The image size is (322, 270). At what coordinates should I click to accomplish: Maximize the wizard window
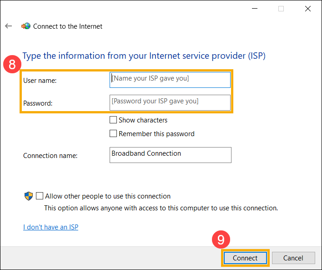pyautogui.click(x=281, y=8)
